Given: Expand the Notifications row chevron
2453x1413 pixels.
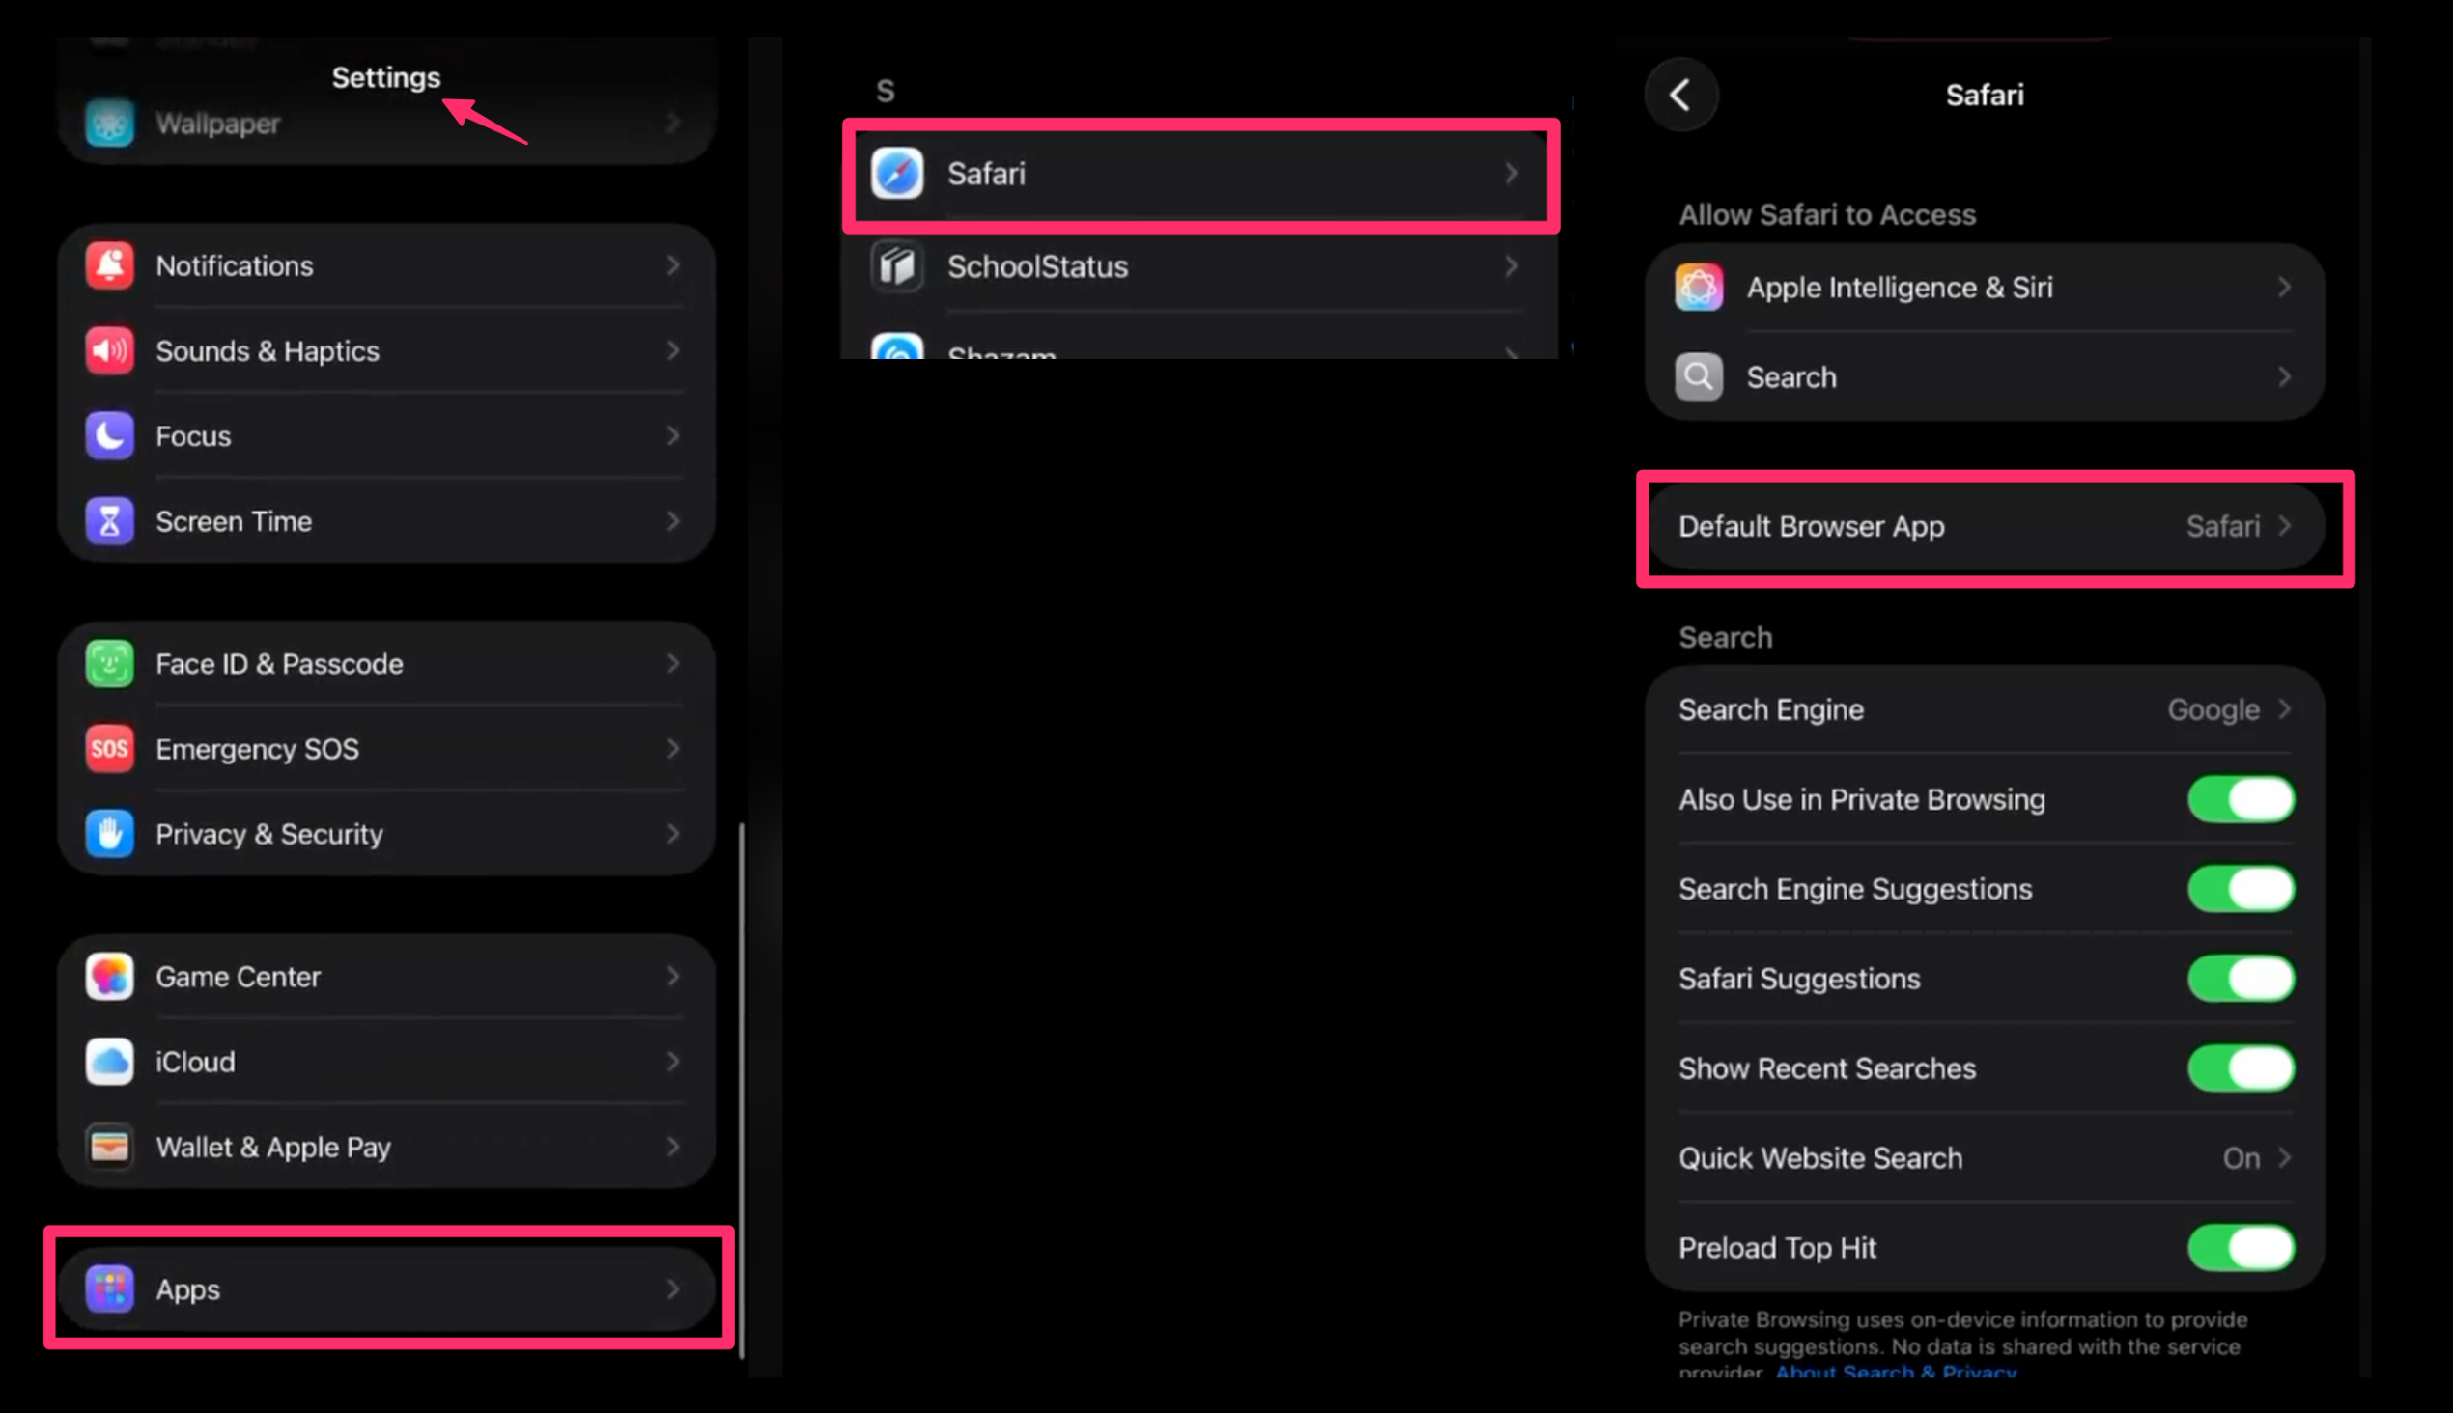Looking at the screenshot, I should point(673,264).
